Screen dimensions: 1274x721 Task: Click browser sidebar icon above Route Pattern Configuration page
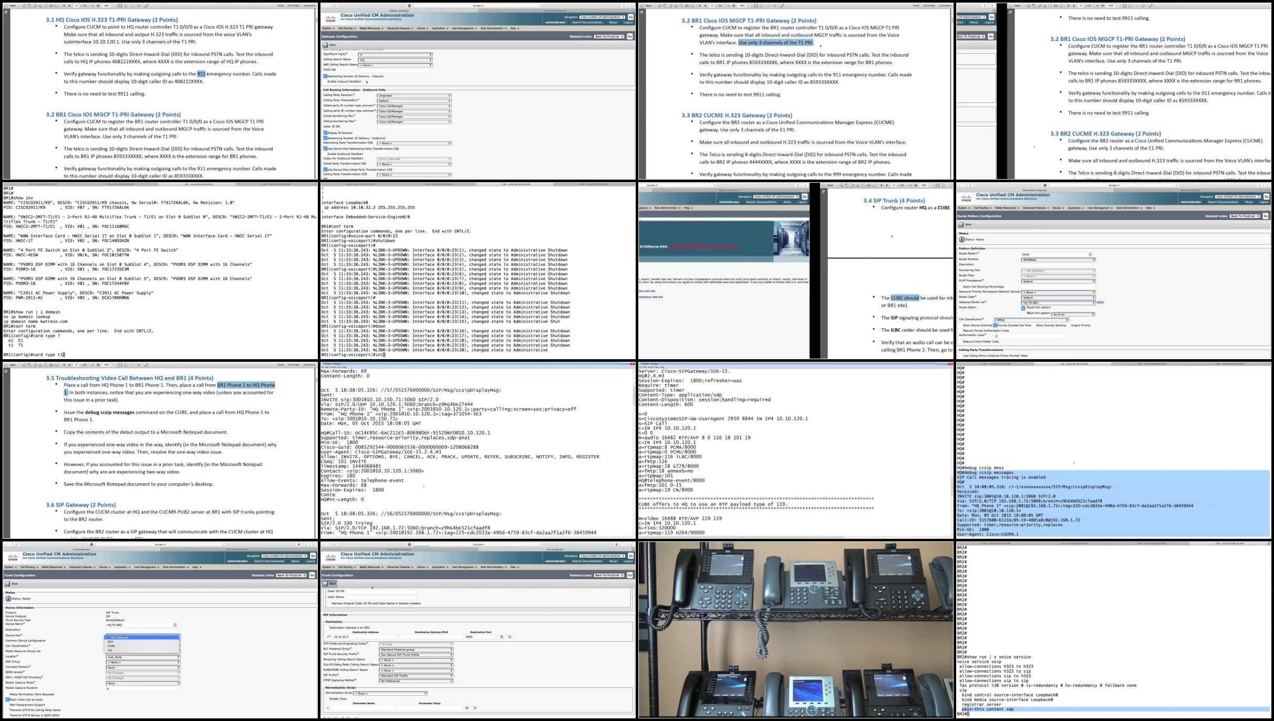970,185
